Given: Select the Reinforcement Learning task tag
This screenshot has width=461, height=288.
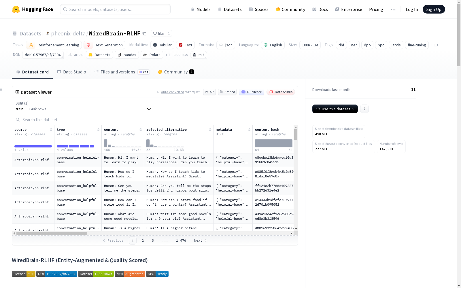Looking at the screenshot, I should (54, 45).
